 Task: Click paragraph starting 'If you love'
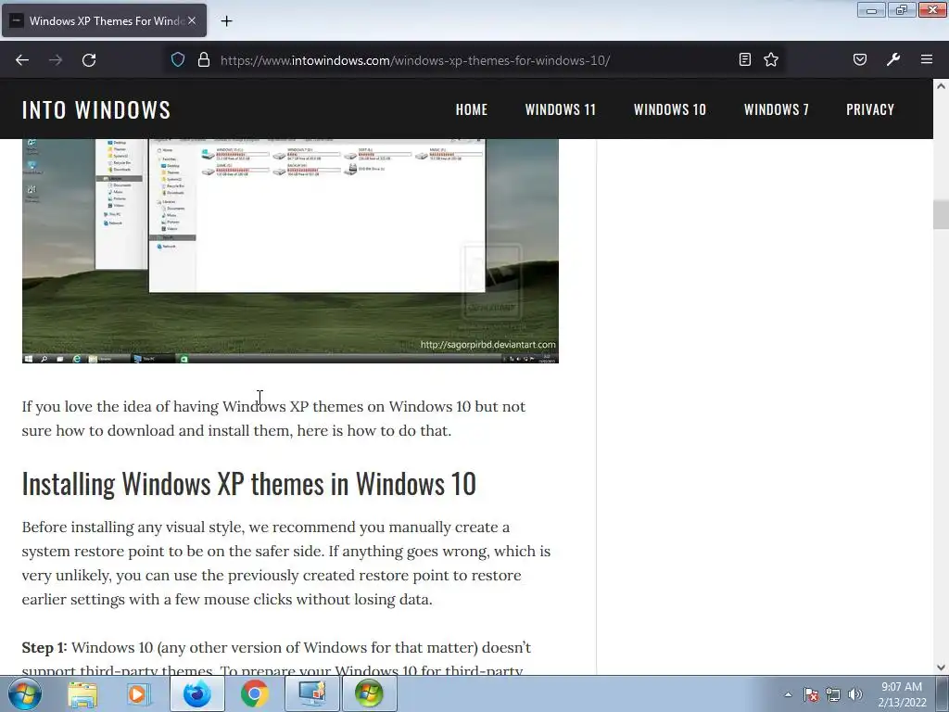(x=273, y=418)
